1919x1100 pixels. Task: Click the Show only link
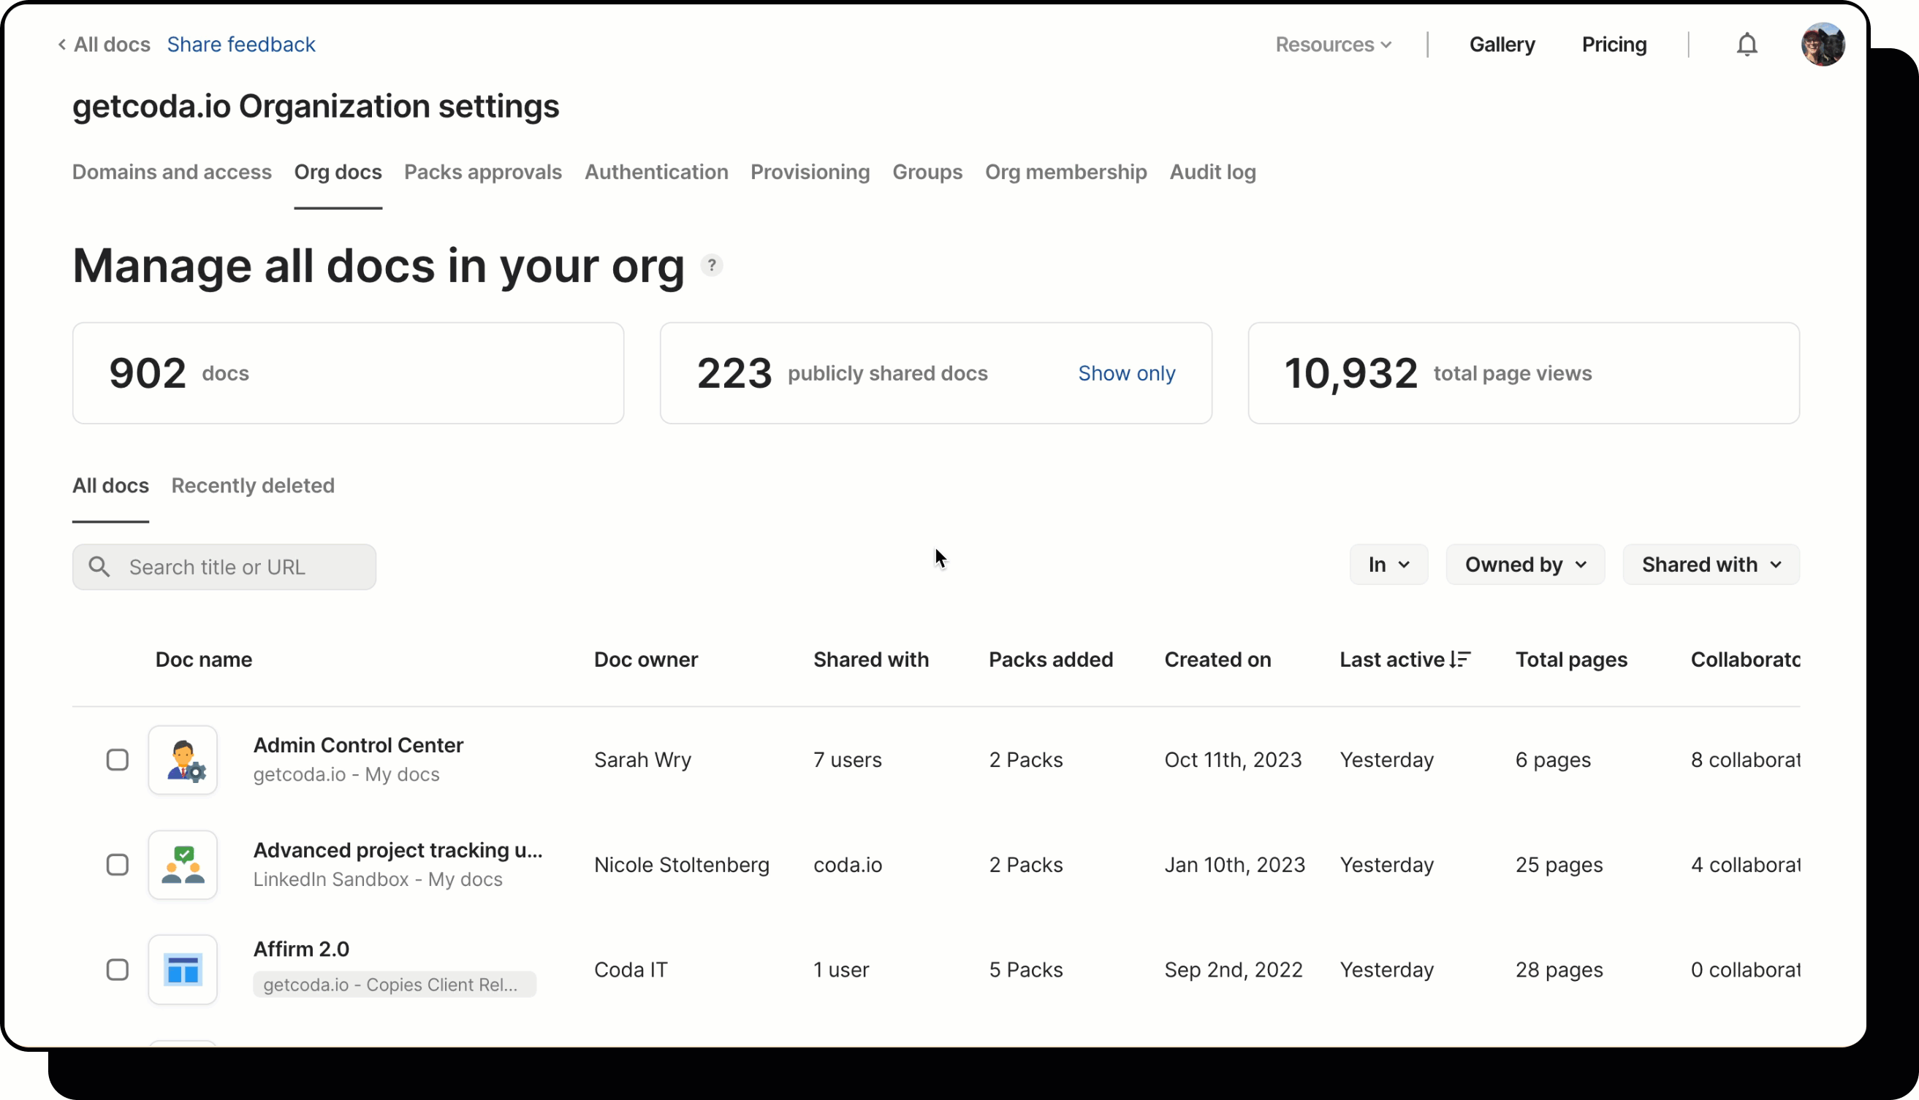[1126, 373]
